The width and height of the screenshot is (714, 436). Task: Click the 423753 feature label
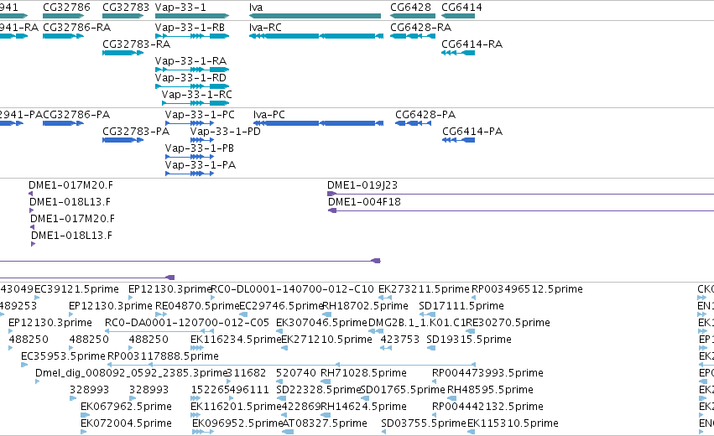400,340
